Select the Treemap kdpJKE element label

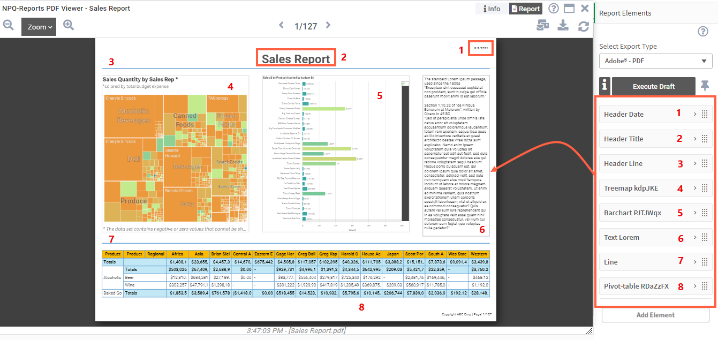tap(631, 188)
